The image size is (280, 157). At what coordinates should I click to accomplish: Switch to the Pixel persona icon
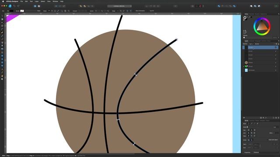[14, 6]
